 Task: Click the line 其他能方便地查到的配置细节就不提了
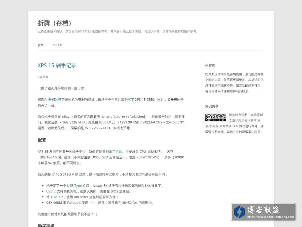(x=67, y=214)
